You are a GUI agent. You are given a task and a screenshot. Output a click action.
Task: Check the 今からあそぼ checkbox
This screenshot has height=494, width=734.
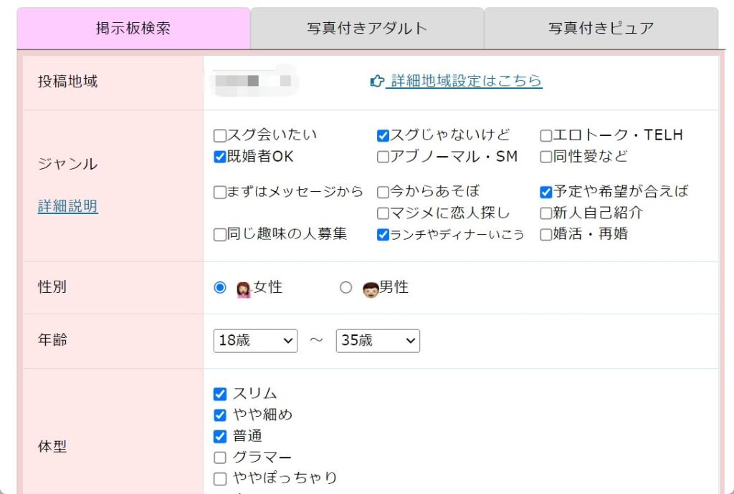[383, 192]
